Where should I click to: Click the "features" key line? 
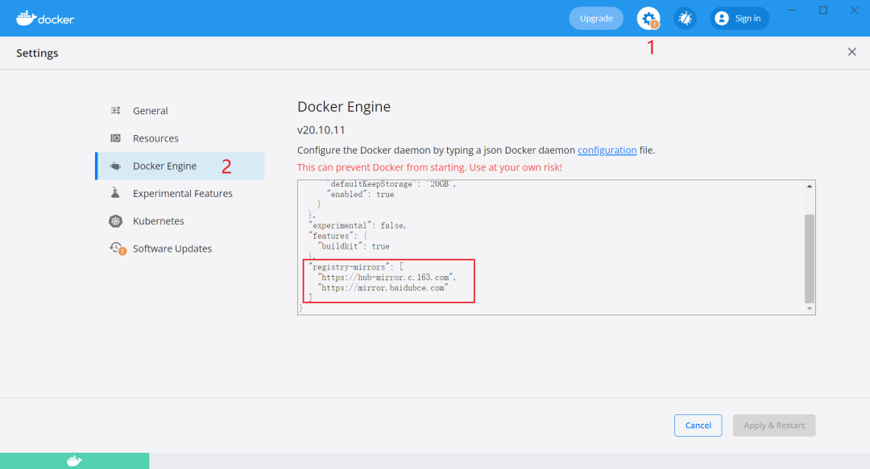(338, 237)
